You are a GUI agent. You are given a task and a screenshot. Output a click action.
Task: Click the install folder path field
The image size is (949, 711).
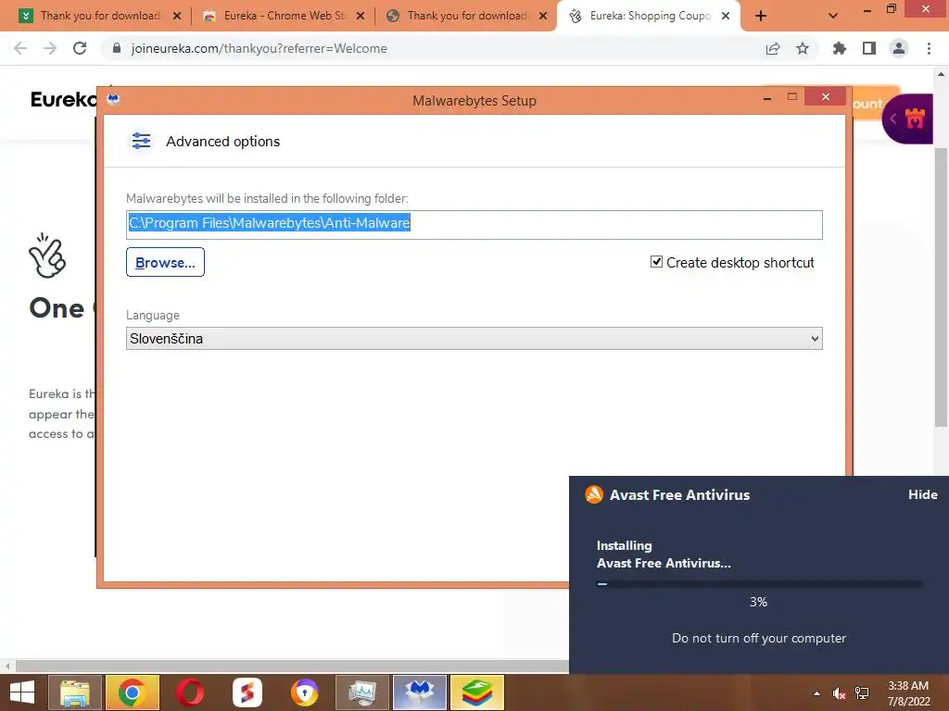point(474,224)
